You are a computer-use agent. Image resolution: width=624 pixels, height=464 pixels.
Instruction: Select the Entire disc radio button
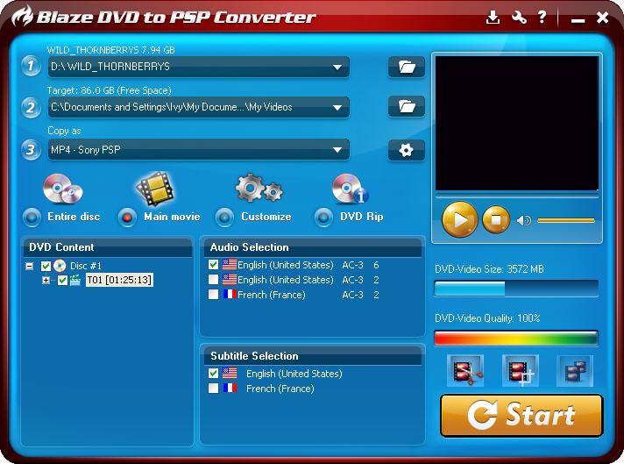[32, 217]
